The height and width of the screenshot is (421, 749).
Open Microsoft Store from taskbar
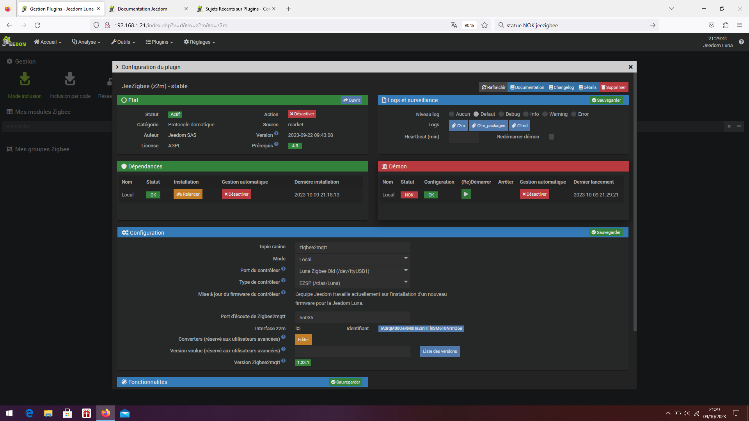(67, 413)
